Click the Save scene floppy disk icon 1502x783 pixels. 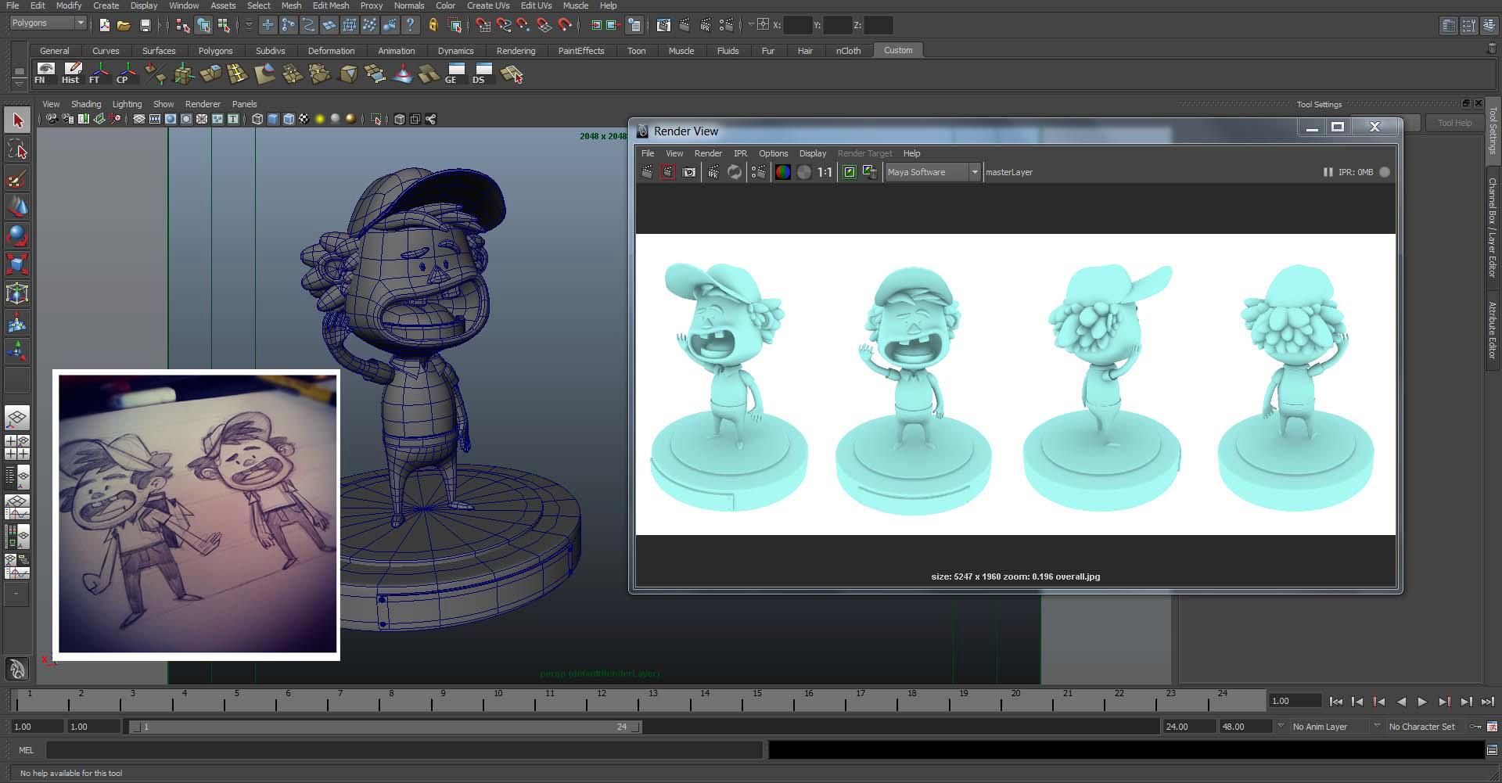pos(146,25)
